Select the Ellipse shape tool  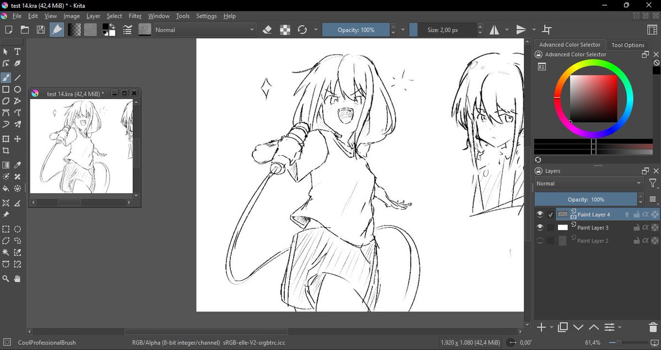(18, 89)
